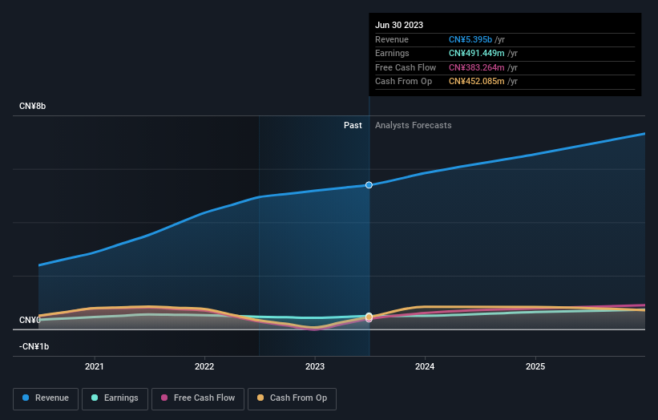Viewport: 658px width, 420px height.
Task: Click the orange Cash From Op marker at Jun 2023
Action: 369,317
